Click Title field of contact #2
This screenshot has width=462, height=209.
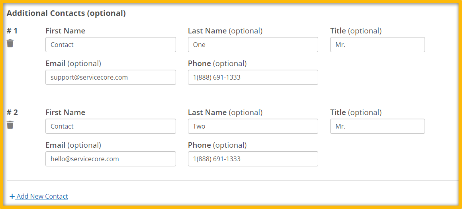[x=378, y=126]
